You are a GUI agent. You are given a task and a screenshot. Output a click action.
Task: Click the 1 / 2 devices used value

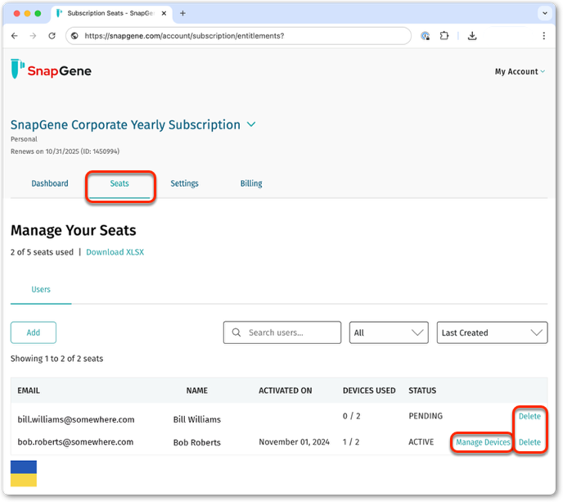tap(351, 441)
